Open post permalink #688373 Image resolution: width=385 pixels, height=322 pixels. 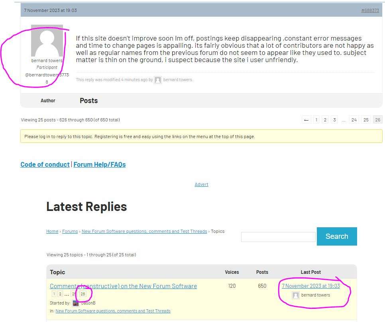[x=370, y=10]
